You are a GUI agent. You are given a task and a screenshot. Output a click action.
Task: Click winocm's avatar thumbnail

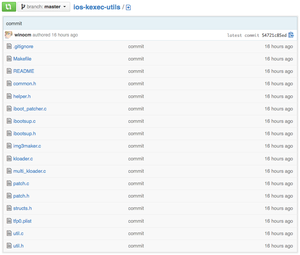[9, 35]
